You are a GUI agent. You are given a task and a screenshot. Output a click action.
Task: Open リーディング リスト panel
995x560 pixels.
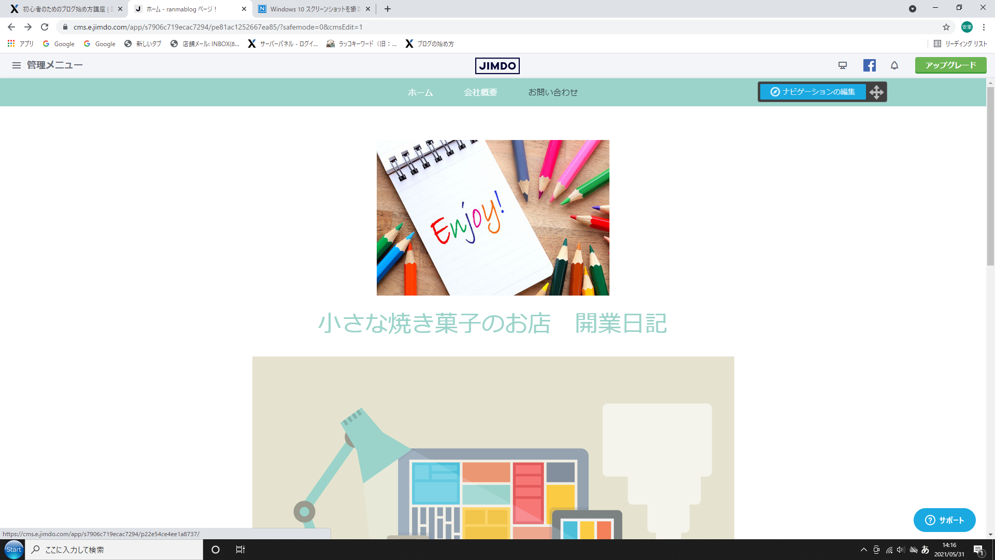tap(960, 44)
